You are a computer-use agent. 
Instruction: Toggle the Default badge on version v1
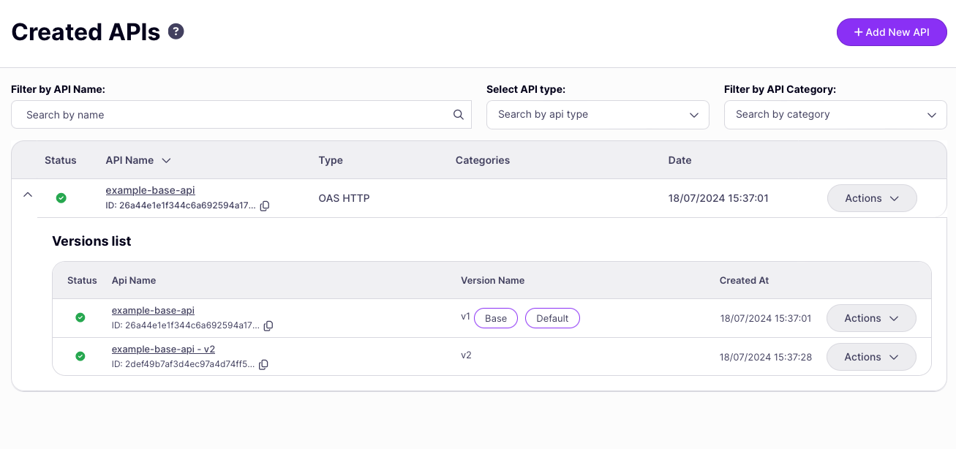(x=552, y=317)
